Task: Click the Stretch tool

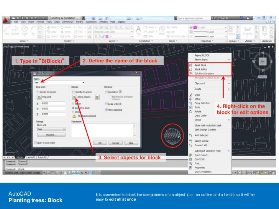Action: (x=52, y=36)
